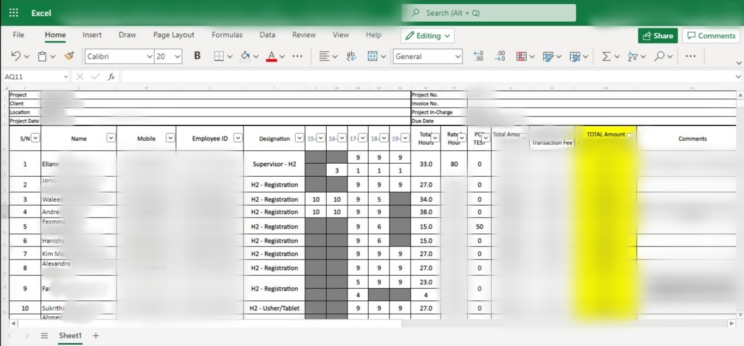Open the S/N column filter dropdown
The width and height of the screenshot is (744, 346).
pyautogui.click(x=35, y=138)
